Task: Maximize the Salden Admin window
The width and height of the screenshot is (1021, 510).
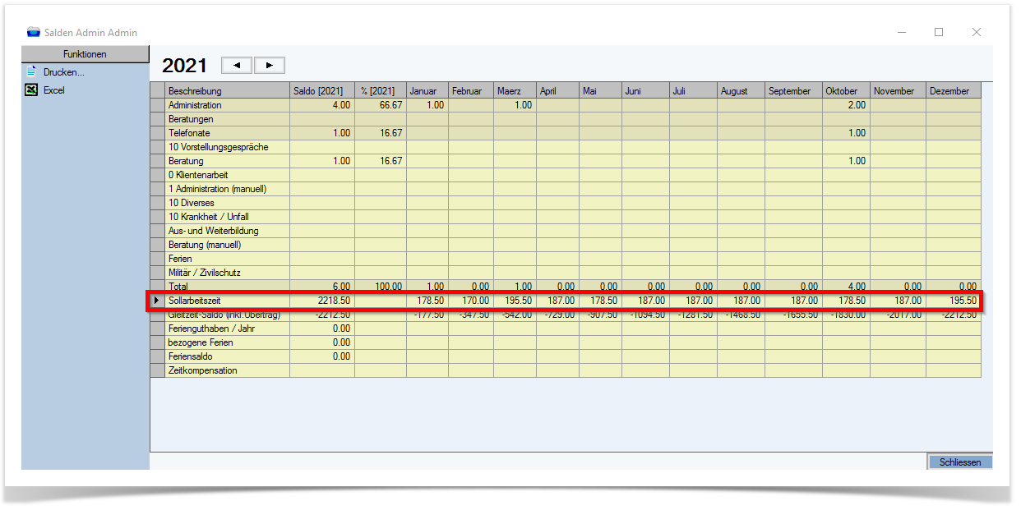Action: (939, 32)
